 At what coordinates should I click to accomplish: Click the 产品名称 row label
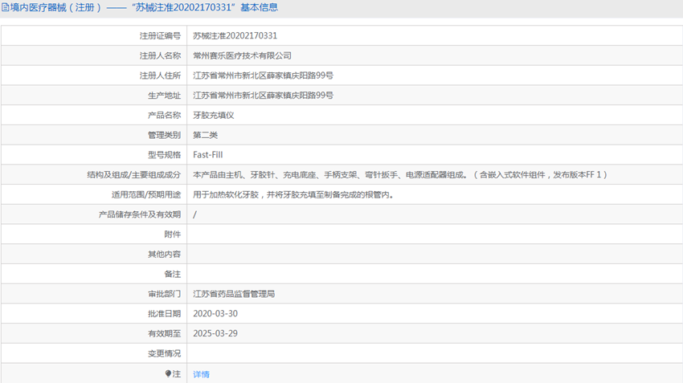[x=164, y=116]
